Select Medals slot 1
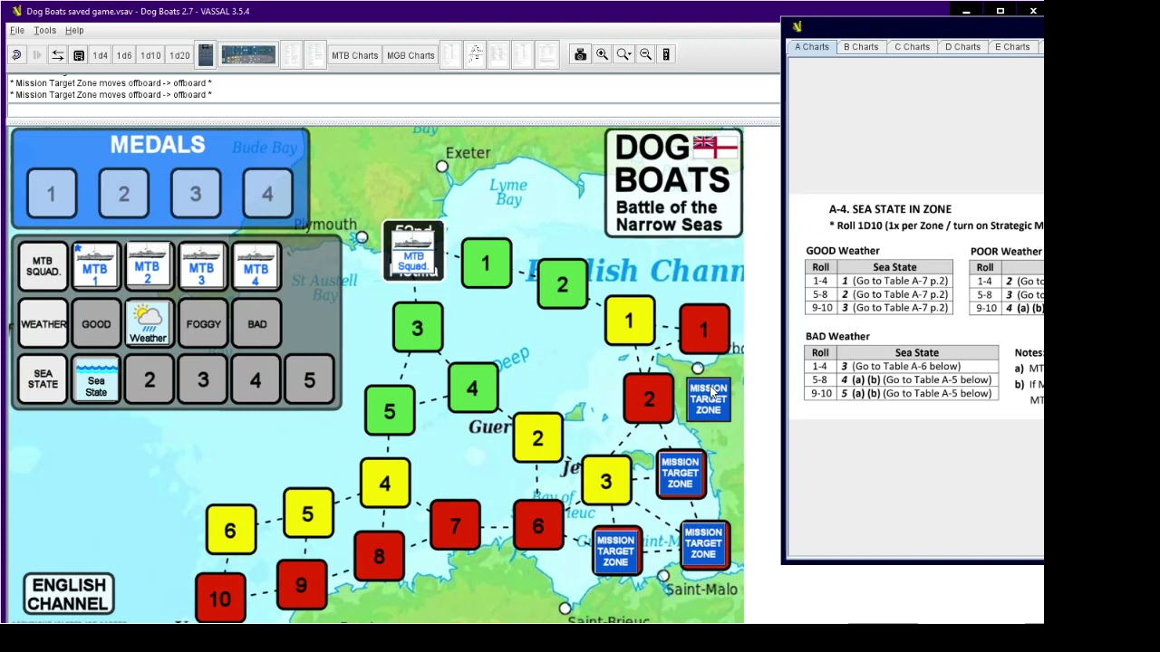This screenshot has height=652, width=1160. pyautogui.click(x=52, y=194)
